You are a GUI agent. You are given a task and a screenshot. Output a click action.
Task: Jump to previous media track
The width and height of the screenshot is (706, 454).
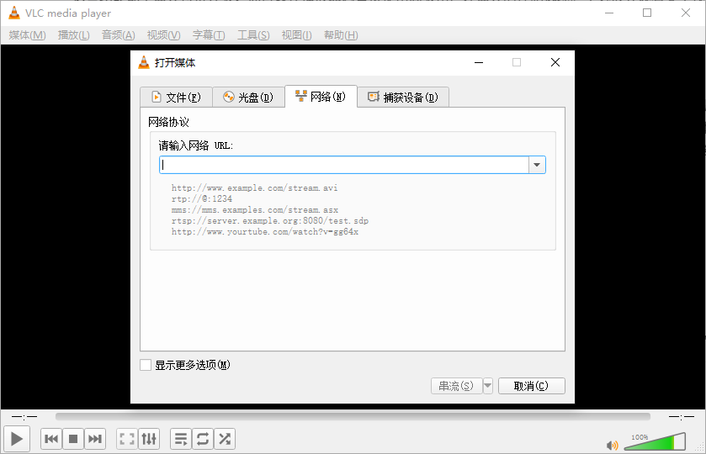51,439
